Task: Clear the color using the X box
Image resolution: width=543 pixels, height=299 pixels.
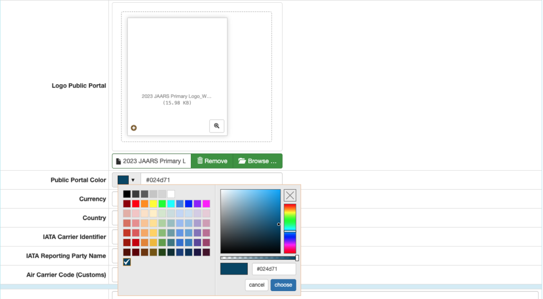Action: tap(290, 195)
